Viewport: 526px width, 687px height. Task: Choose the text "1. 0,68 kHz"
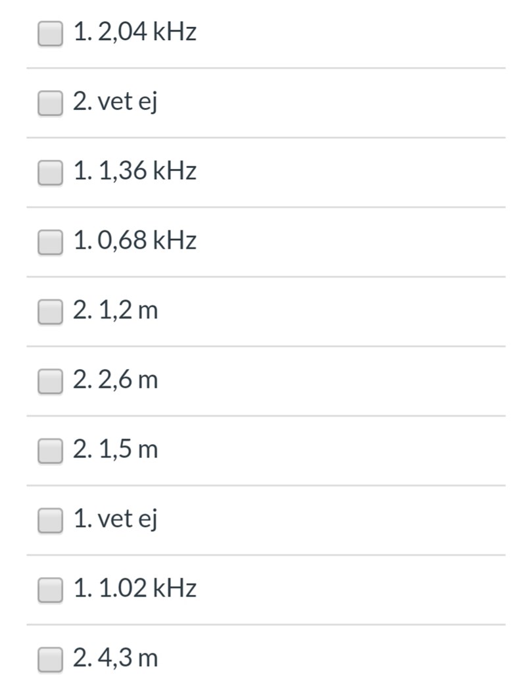(x=135, y=241)
